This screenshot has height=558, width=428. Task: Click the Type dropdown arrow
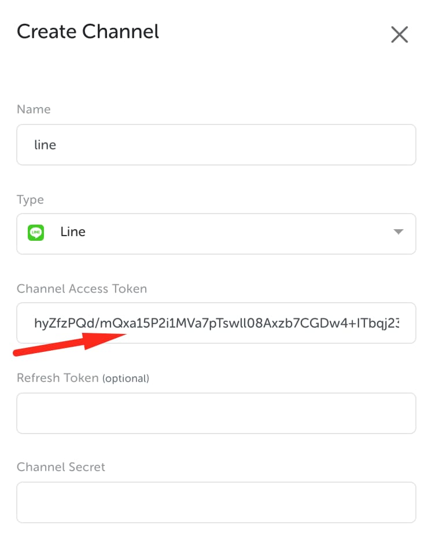[398, 232]
